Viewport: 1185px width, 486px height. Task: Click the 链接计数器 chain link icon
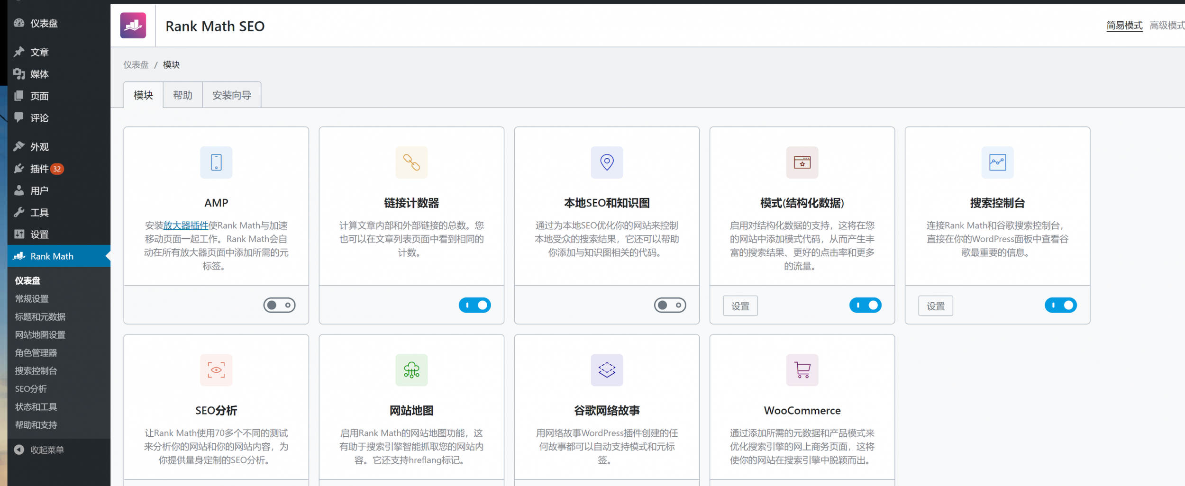411,162
